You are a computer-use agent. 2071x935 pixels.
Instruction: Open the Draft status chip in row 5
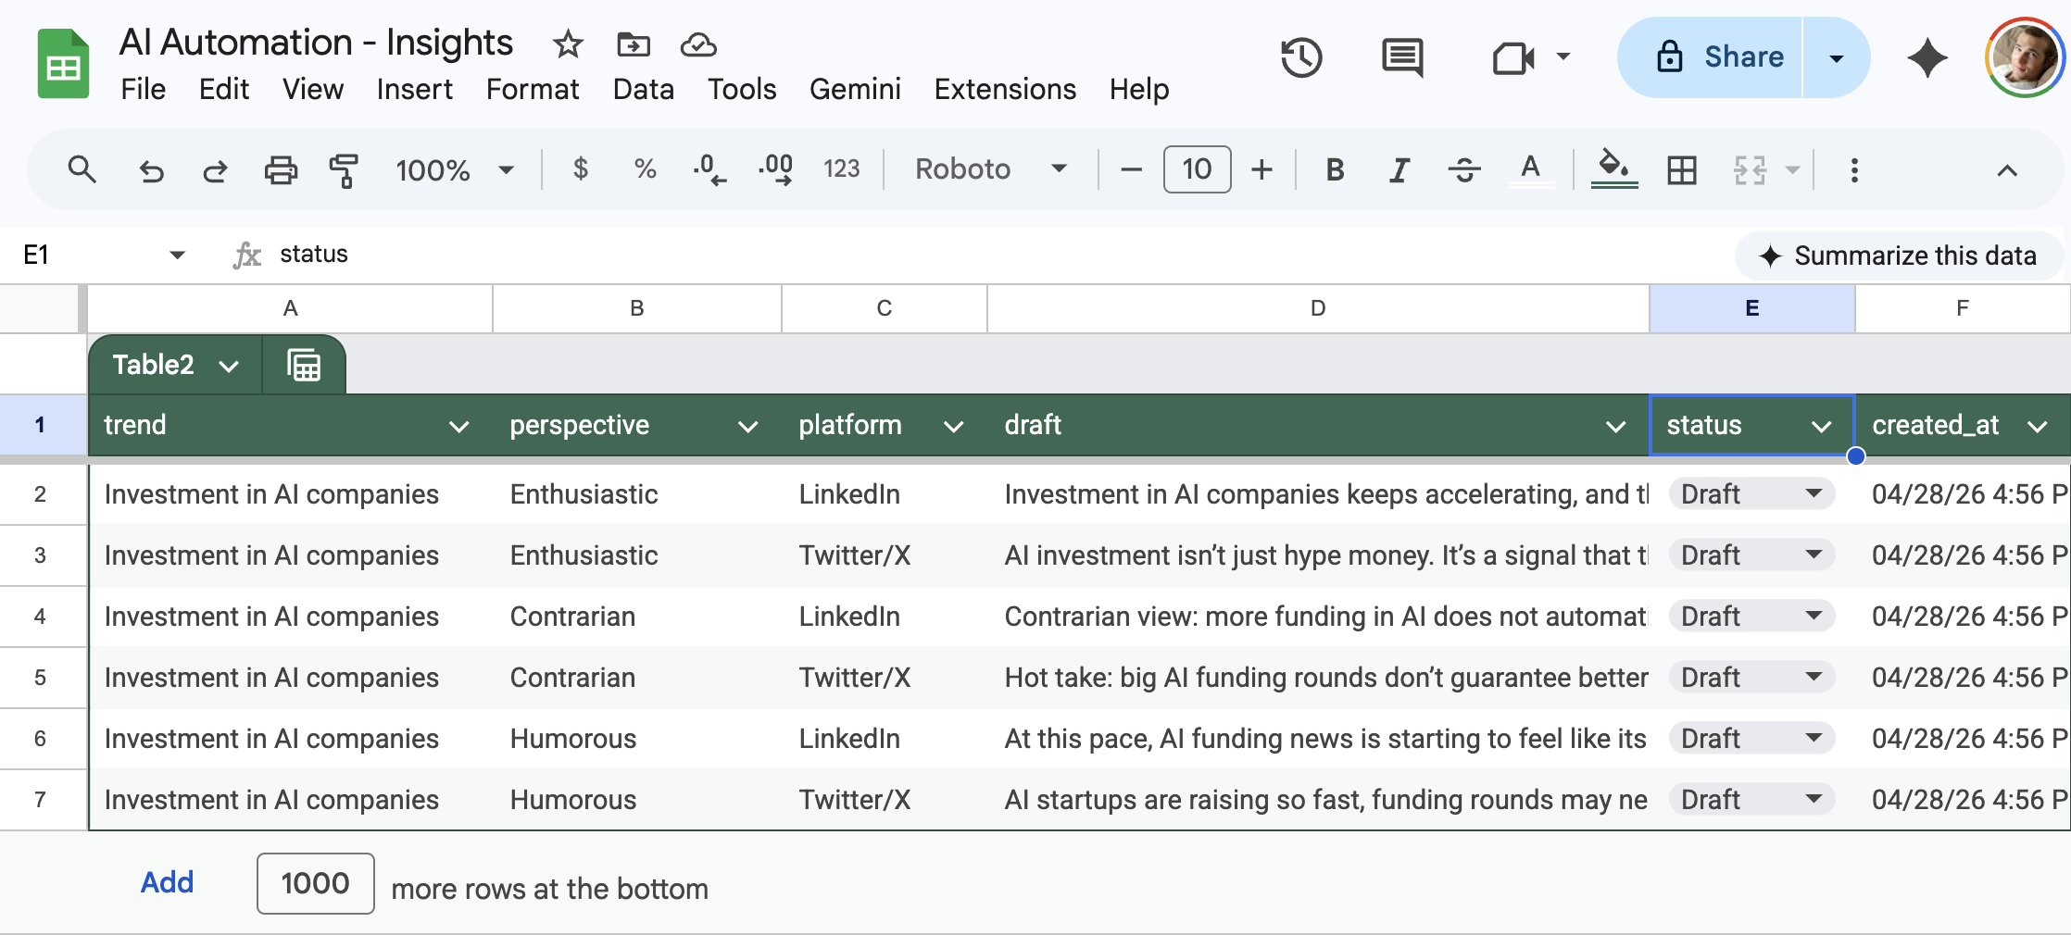click(1751, 678)
